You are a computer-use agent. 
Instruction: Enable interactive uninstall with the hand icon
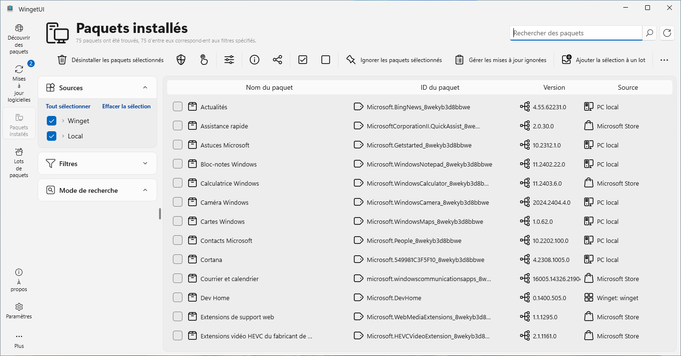tap(203, 60)
